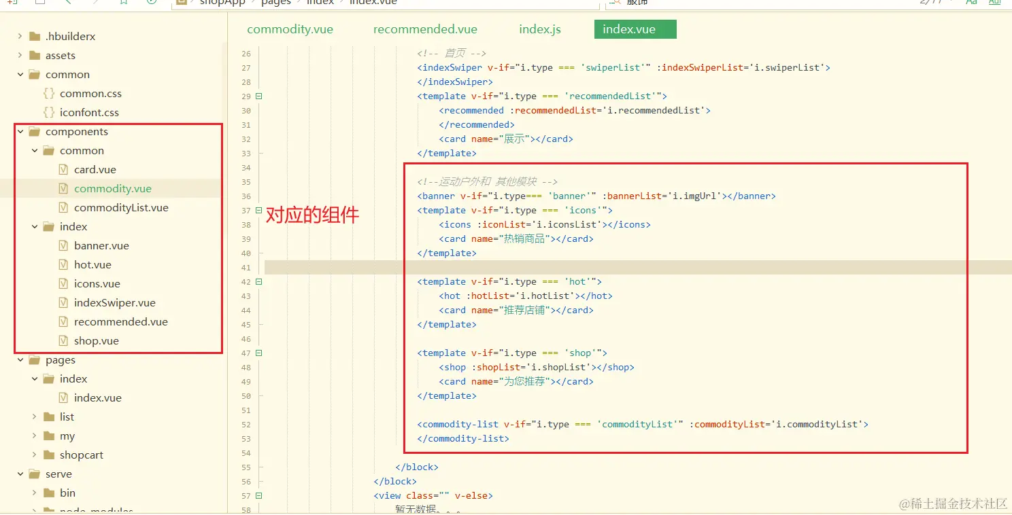This screenshot has width=1012, height=515.
Task: Open shop.vue from the file tree
Action: coord(97,341)
